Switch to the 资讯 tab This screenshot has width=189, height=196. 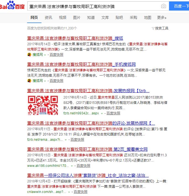(x=48, y=18)
